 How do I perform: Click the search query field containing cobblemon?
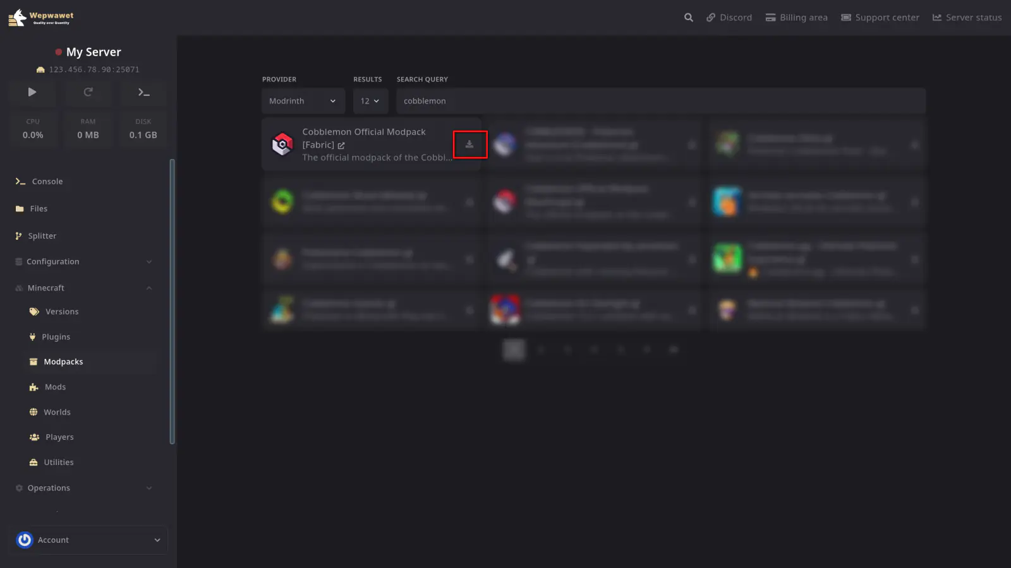tap(660, 101)
